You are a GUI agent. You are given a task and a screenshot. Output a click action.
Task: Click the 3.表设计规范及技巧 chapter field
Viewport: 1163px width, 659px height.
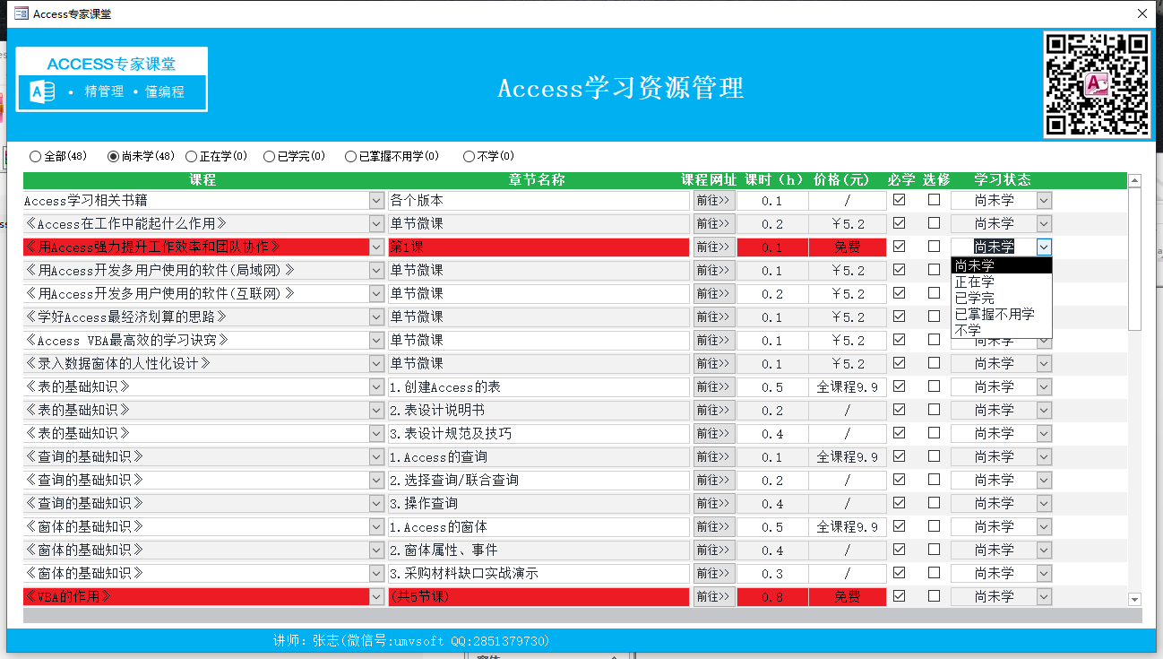click(538, 434)
